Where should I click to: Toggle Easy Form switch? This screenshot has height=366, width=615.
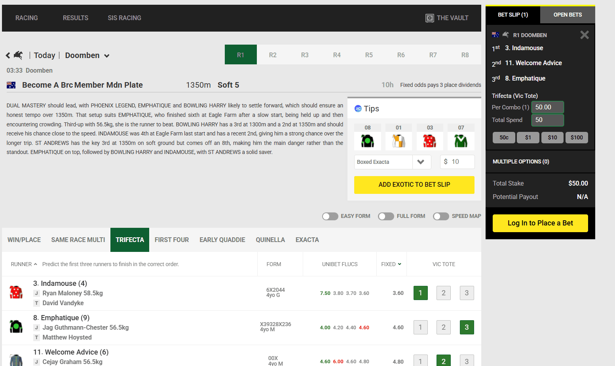(330, 216)
